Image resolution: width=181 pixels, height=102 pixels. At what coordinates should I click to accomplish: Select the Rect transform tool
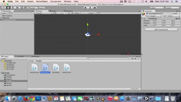(x=22, y=8)
